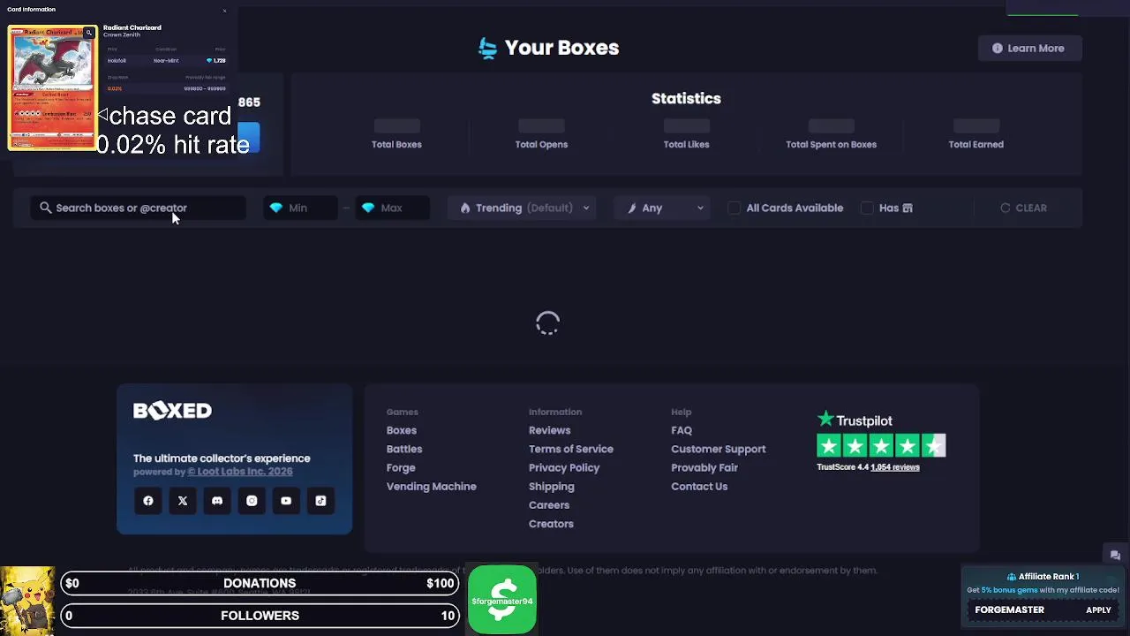Viewport: 1130px width, 636px height.
Task: Open the Terms of Service link
Action: click(x=571, y=449)
